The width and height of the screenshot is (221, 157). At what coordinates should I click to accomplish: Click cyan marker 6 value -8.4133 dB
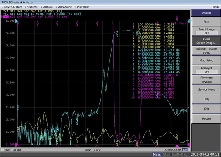pyautogui.click(x=171, y=64)
